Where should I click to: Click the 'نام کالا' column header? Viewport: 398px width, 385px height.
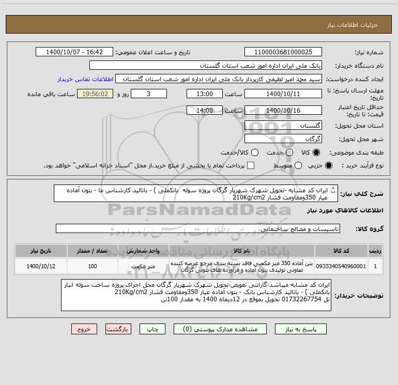[x=242, y=251]
